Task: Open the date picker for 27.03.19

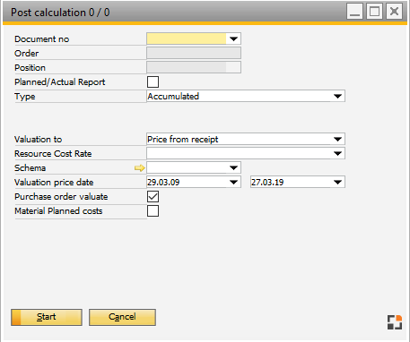Action: click(x=337, y=182)
